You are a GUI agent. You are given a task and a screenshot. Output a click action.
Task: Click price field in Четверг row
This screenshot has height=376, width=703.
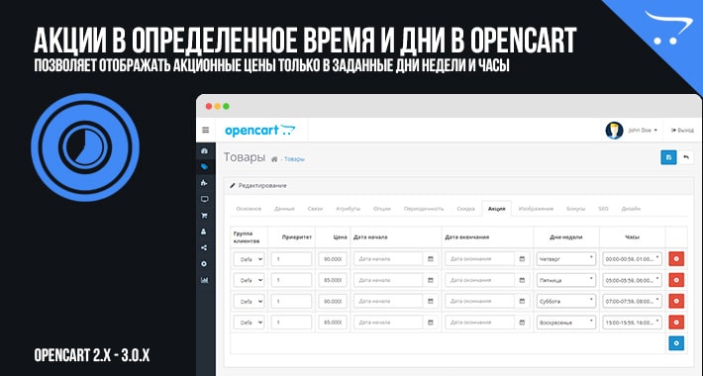pos(333,258)
